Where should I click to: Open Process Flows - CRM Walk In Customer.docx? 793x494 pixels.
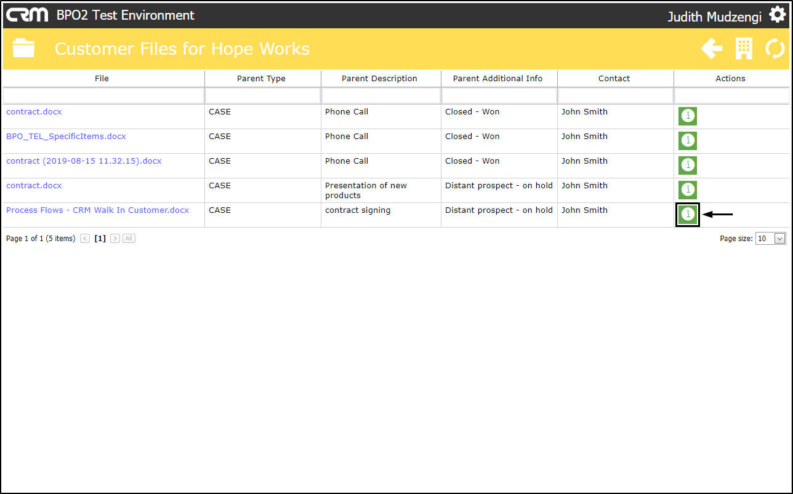click(x=97, y=210)
